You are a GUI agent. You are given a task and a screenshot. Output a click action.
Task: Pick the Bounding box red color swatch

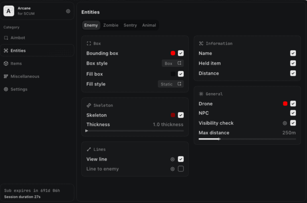click(173, 53)
